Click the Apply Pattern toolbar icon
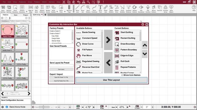Viewport: 197px width, 110px height. 111,9
